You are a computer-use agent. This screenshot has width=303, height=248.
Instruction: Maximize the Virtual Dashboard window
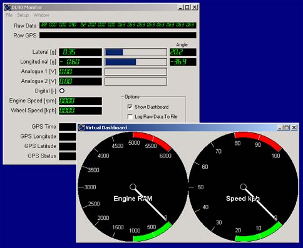pyautogui.click(x=287, y=127)
